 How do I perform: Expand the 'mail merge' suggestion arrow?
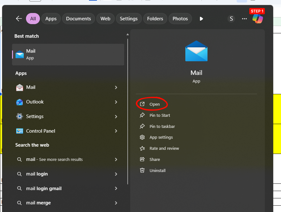point(116,203)
